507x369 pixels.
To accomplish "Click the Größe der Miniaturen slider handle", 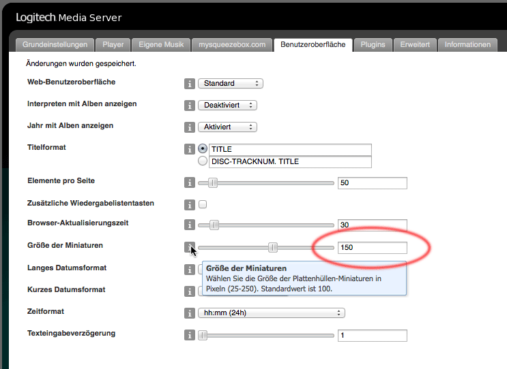I will pos(273,247).
